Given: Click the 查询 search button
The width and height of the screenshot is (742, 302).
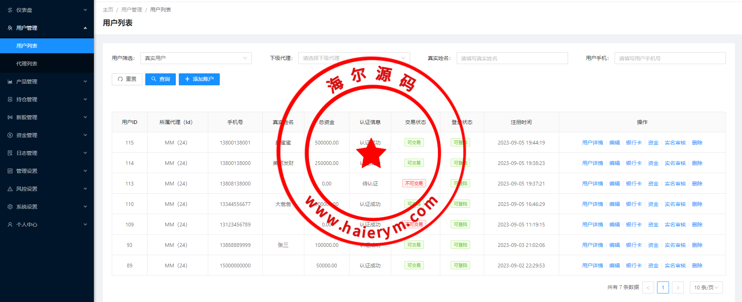Looking at the screenshot, I should [x=161, y=79].
